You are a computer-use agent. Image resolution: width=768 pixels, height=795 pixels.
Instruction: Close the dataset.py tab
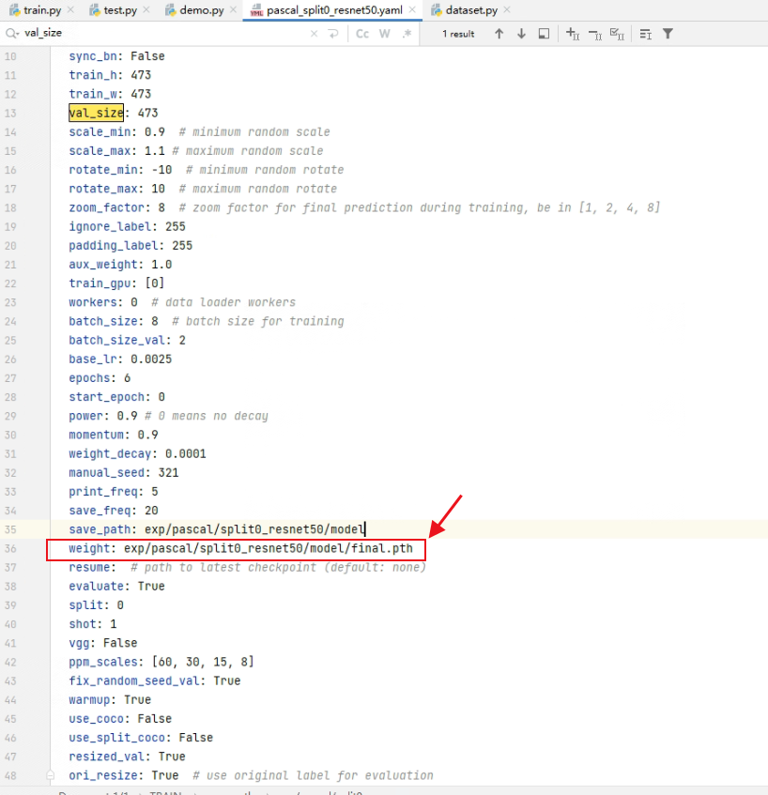point(507,9)
